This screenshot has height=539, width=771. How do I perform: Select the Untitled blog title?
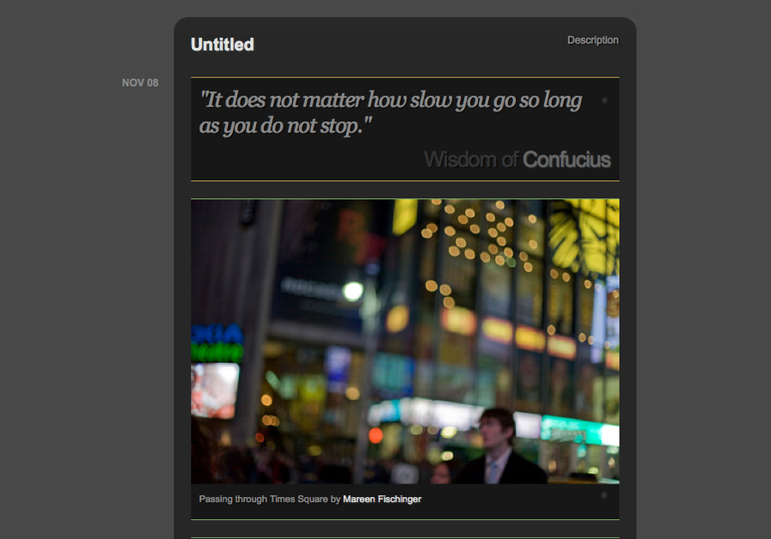tap(221, 44)
